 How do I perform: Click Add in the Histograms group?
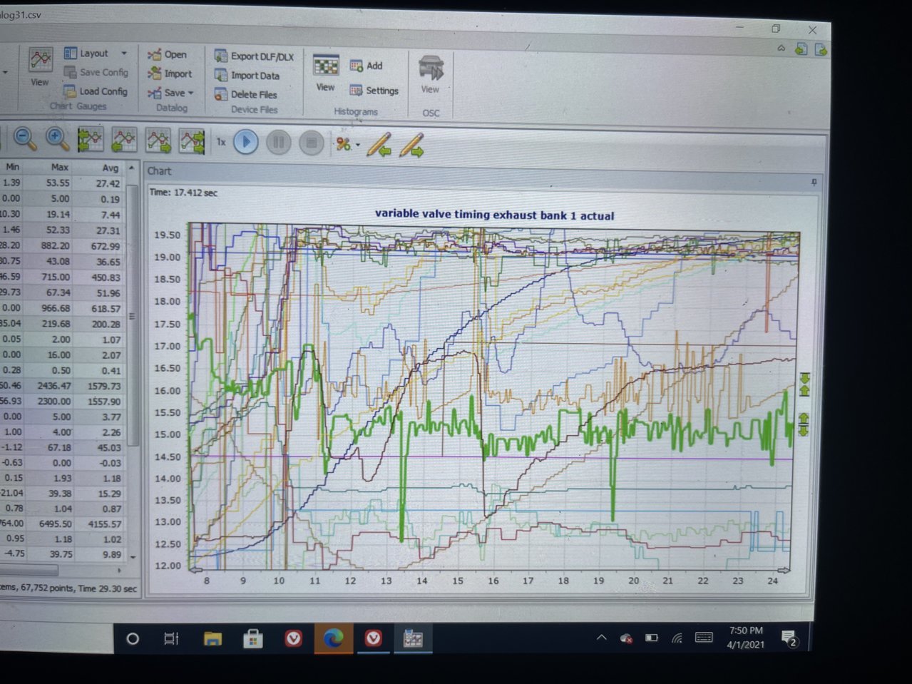click(x=366, y=66)
